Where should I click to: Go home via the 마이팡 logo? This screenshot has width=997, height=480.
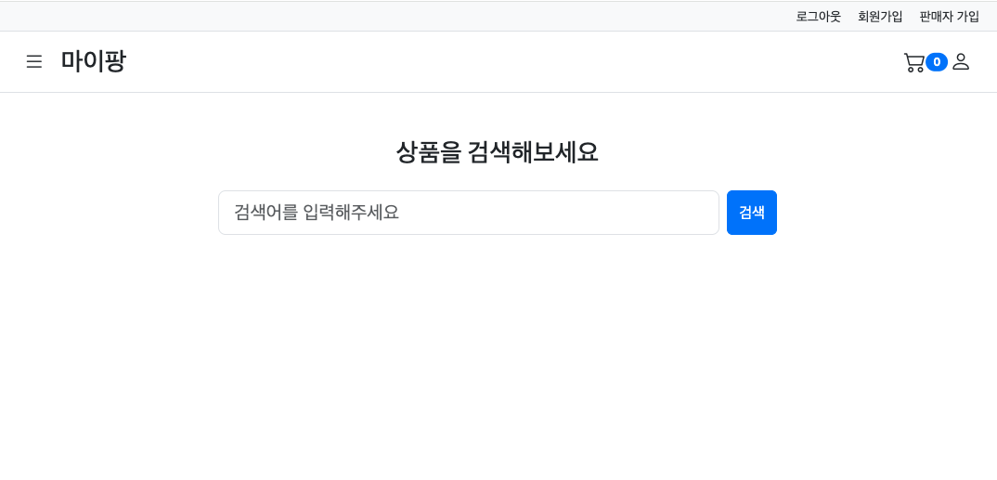click(93, 61)
